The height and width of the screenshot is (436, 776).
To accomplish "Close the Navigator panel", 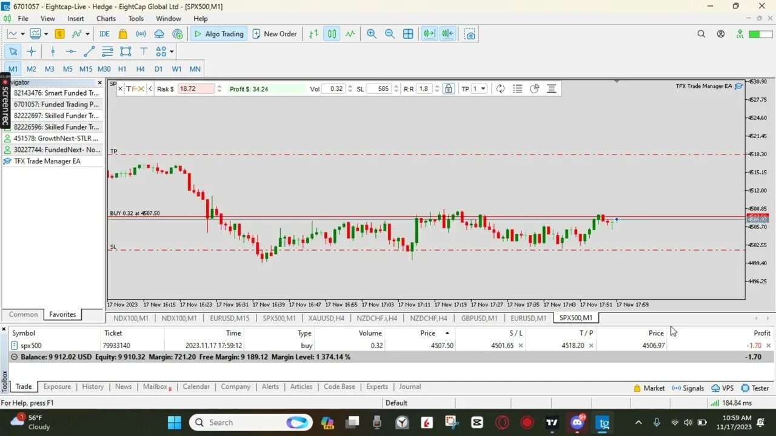I will tap(100, 82).
